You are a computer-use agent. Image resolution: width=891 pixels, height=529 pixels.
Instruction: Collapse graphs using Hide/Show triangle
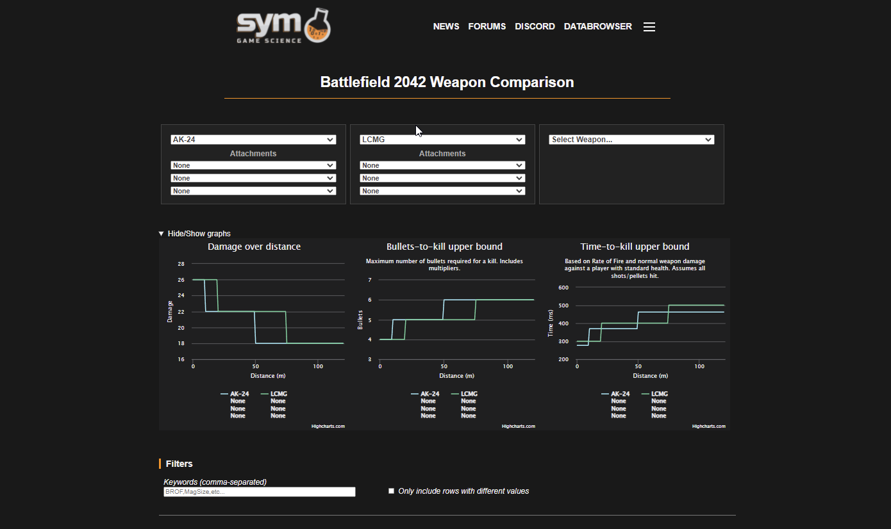tap(162, 234)
